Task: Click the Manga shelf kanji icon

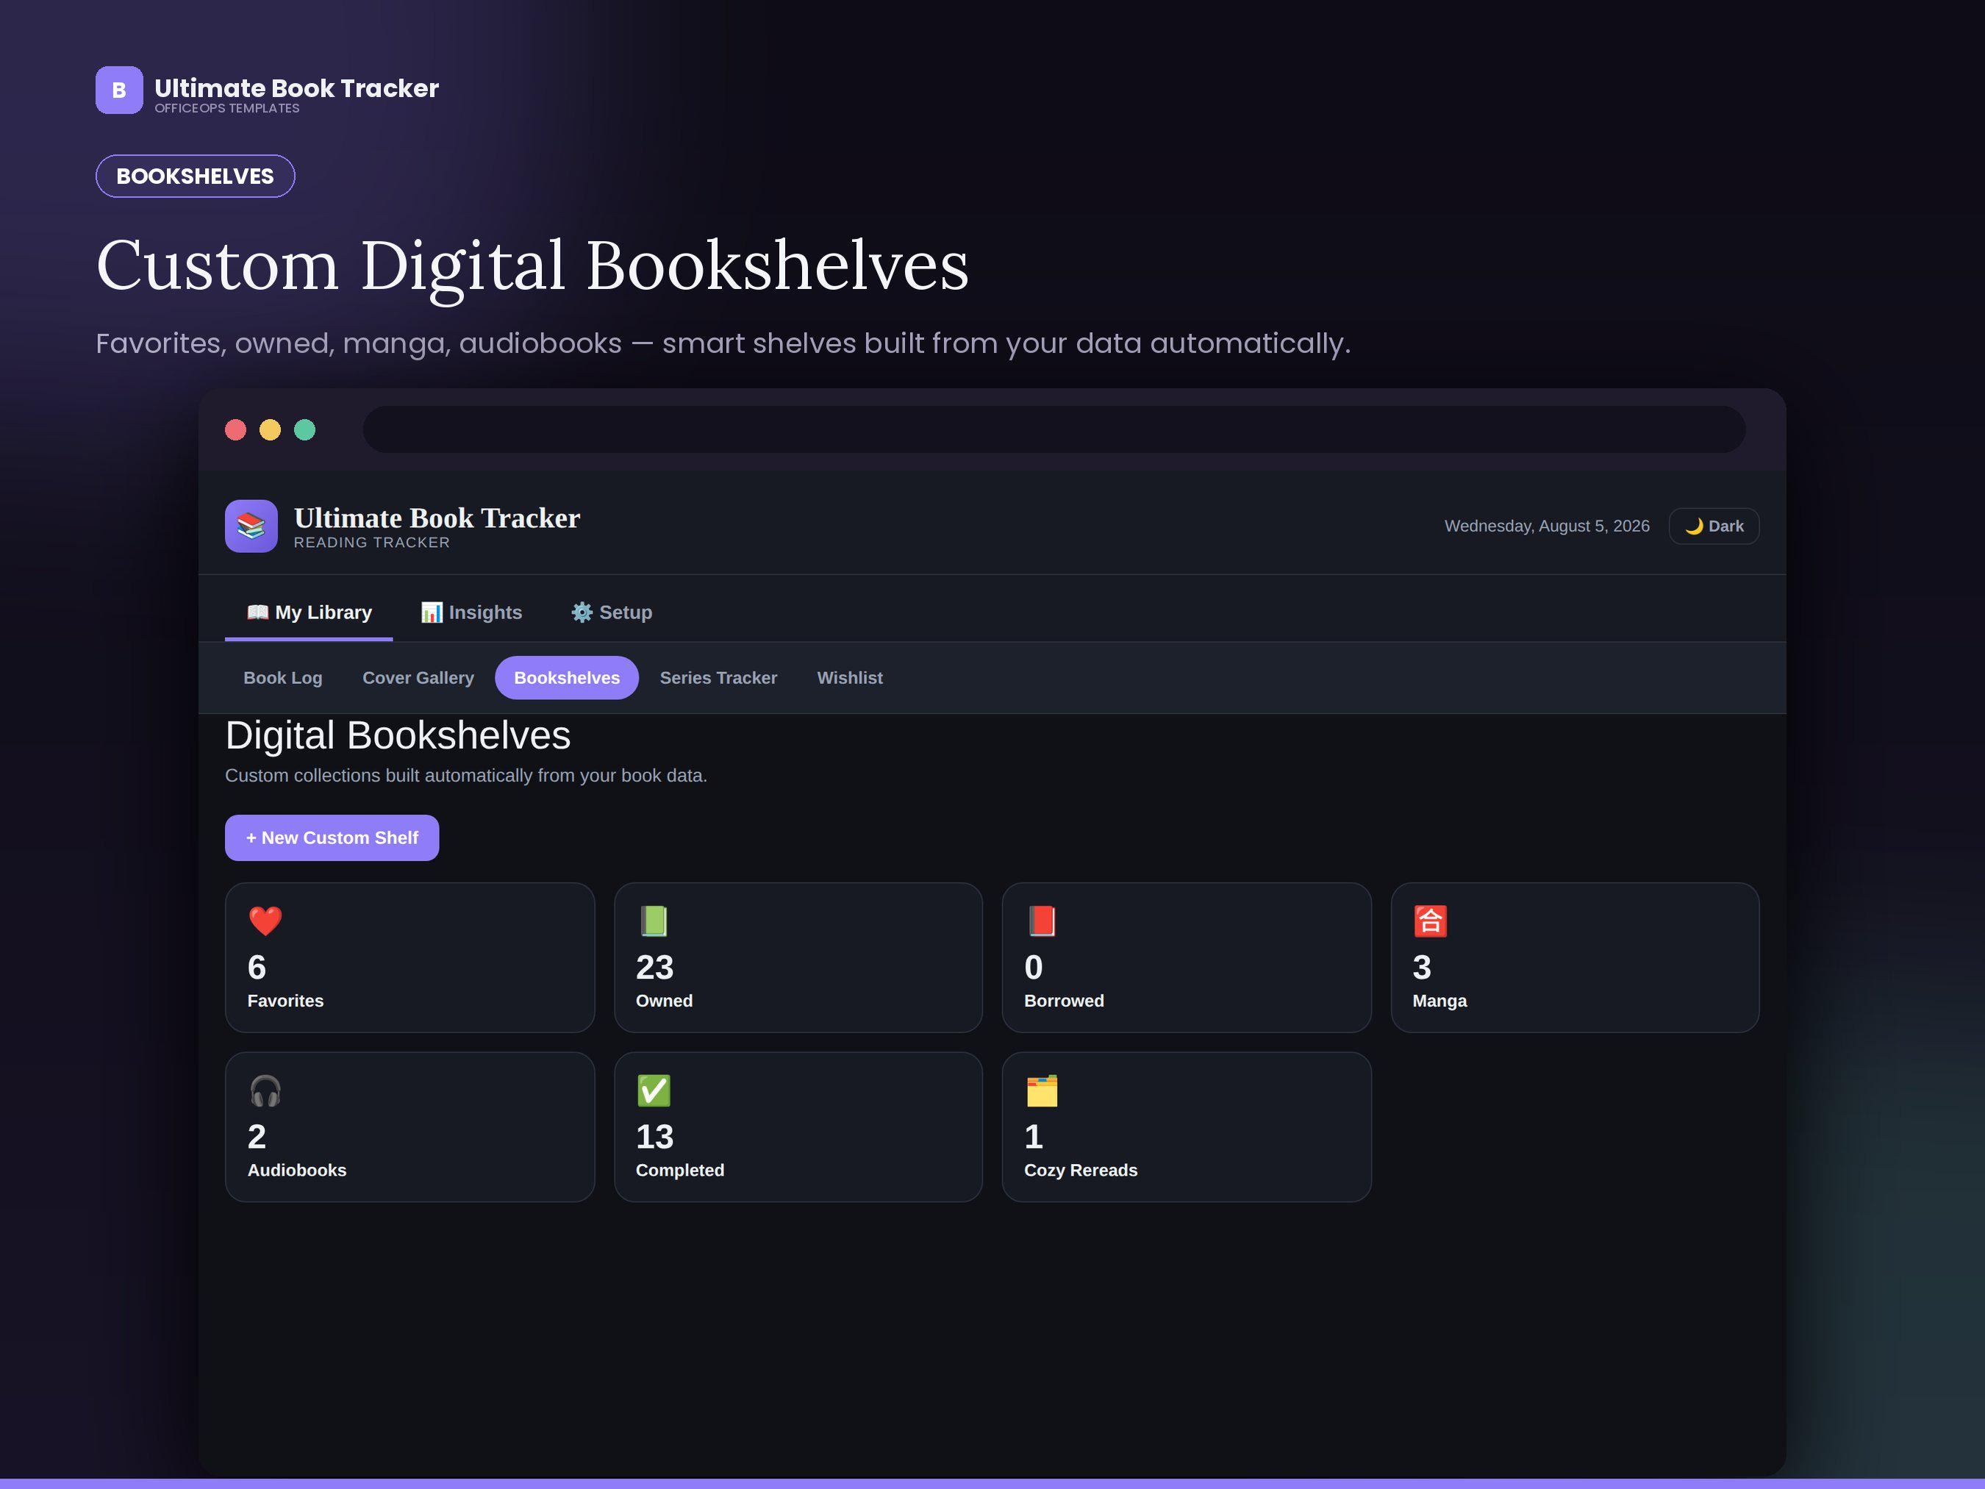Action: coord(1431,921)
